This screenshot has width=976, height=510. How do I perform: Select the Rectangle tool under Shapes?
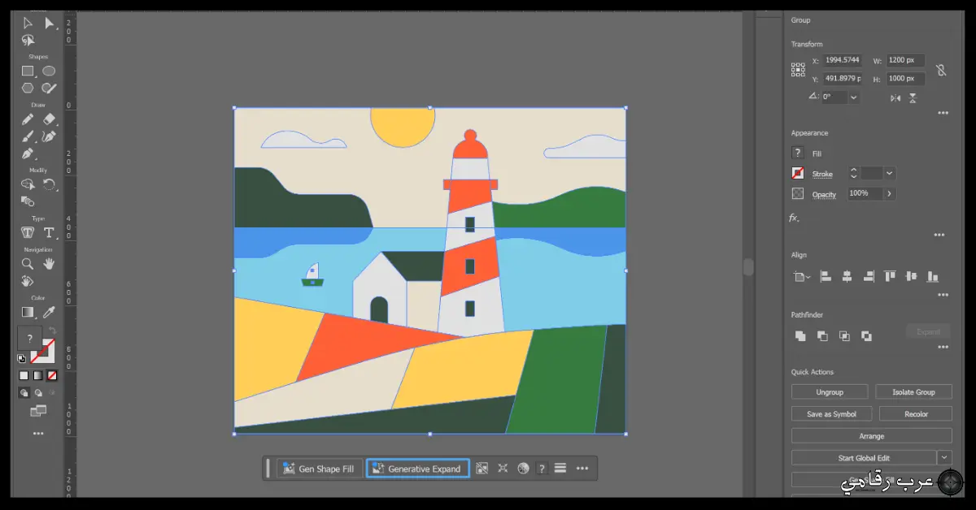coord(27,71)
